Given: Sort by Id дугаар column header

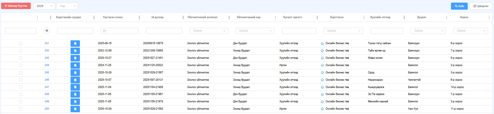Looking at the screenshot, I should (x=157, y=17).
